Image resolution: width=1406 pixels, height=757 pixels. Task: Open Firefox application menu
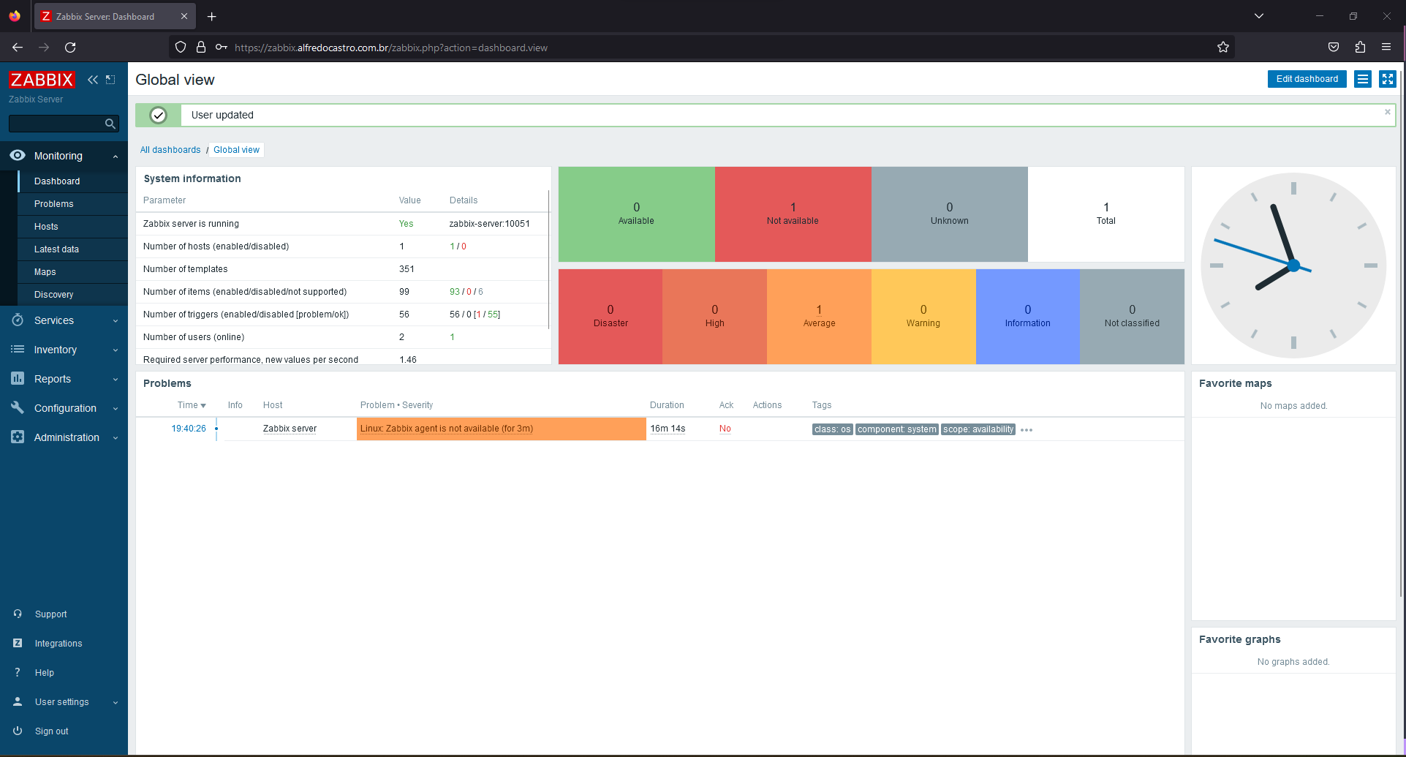[x=1386, y=48]
